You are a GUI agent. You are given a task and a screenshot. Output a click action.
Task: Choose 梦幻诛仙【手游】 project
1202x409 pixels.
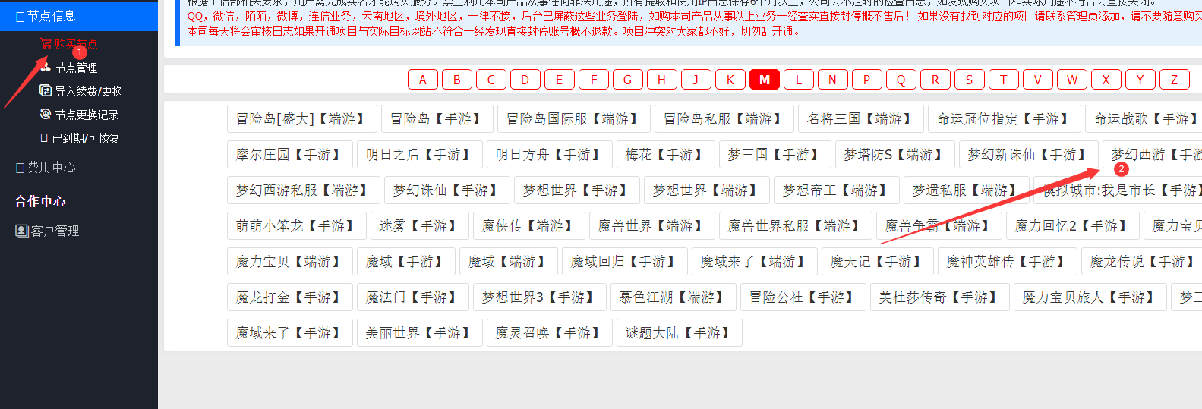(x=447, y=190)
